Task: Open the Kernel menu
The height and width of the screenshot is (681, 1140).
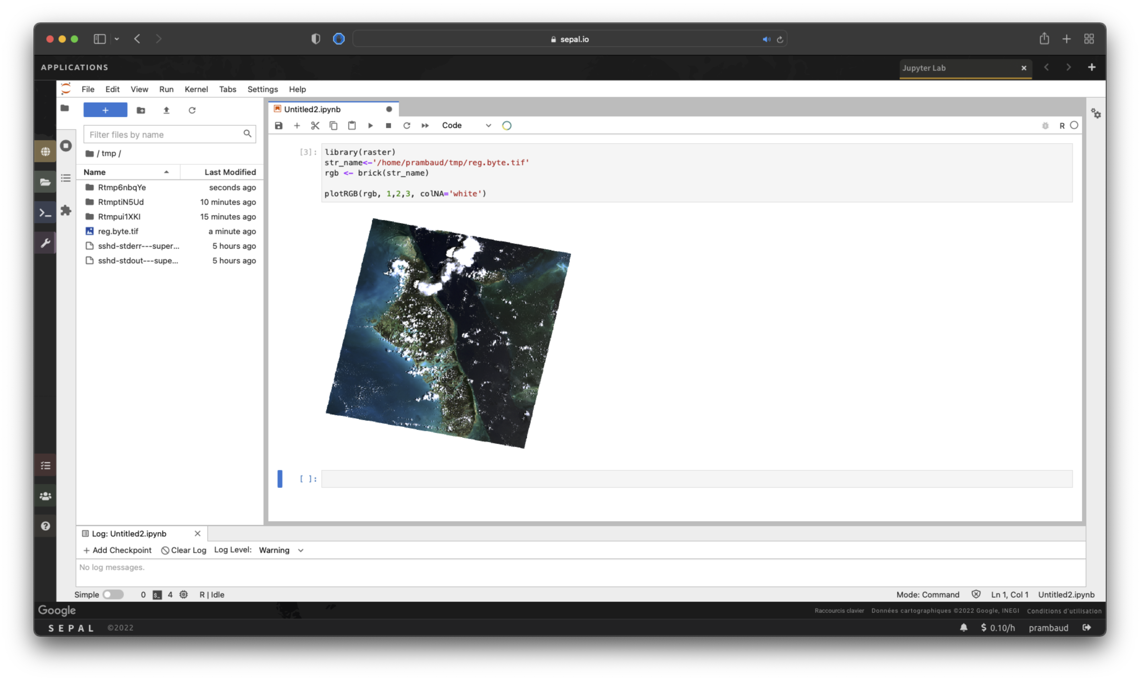Action: (x=196, y=89)
